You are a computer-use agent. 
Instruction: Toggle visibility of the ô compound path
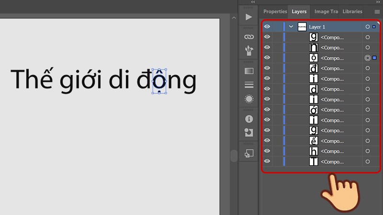click(267, 57)
